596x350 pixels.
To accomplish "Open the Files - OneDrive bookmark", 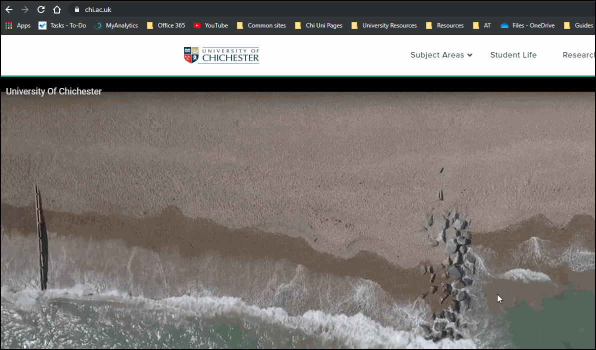I will tap(527, 25).
